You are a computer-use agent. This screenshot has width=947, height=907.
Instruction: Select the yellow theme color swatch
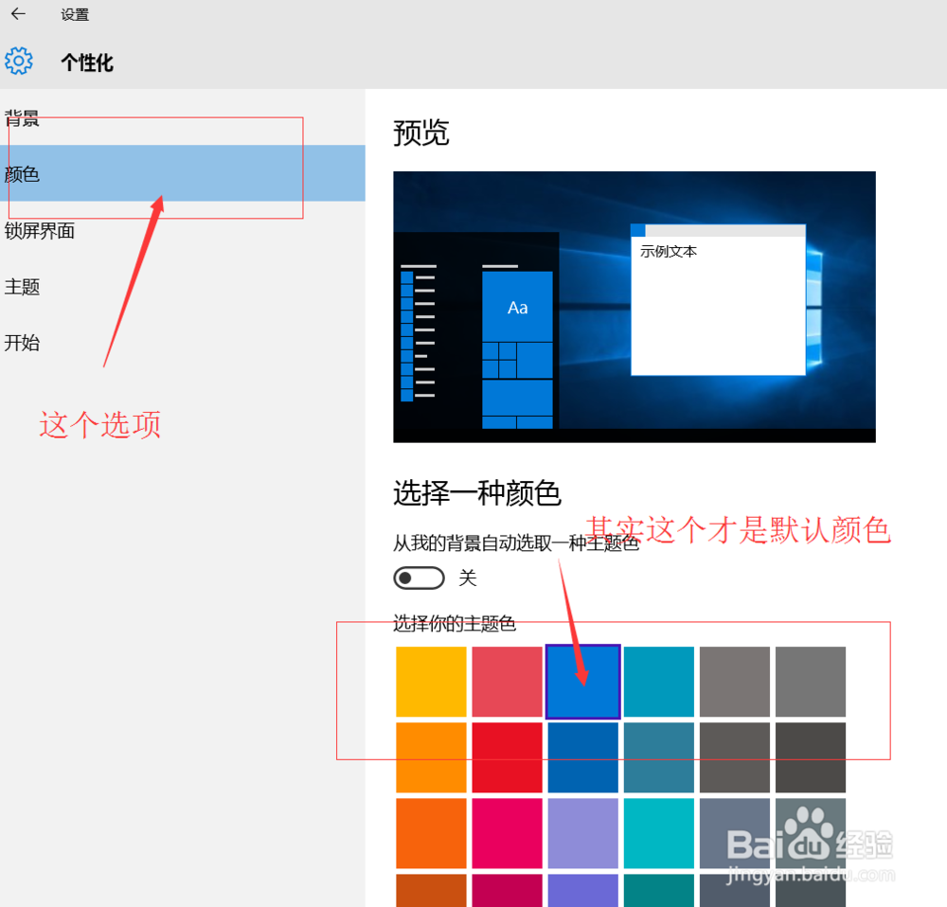point(431,681)
